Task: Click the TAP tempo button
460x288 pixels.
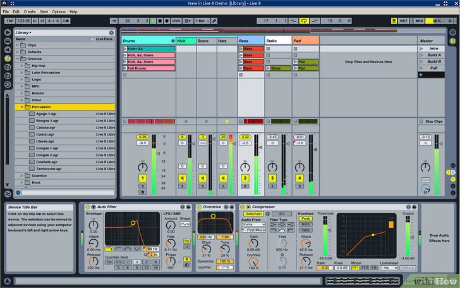Action: pos(9,21)
